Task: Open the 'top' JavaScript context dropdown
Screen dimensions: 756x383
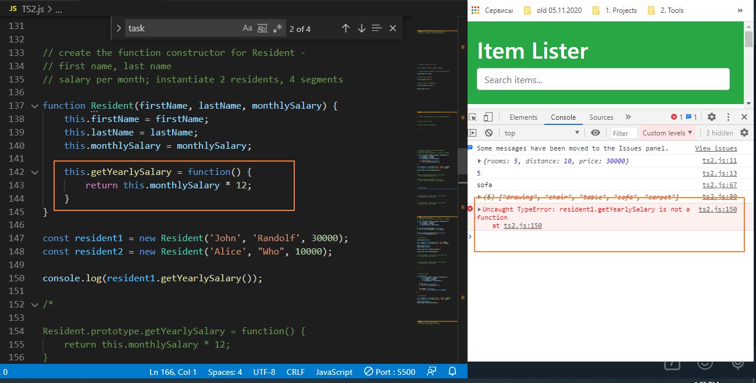Action: coord(542,133)
